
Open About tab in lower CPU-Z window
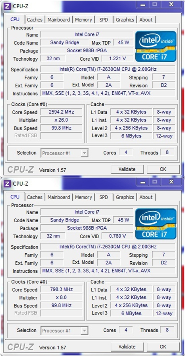pos(146,197)
